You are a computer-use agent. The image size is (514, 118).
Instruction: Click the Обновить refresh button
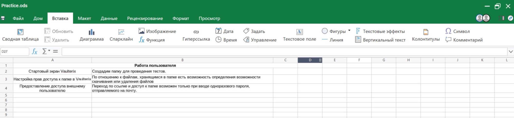click(x=59, y=31)
